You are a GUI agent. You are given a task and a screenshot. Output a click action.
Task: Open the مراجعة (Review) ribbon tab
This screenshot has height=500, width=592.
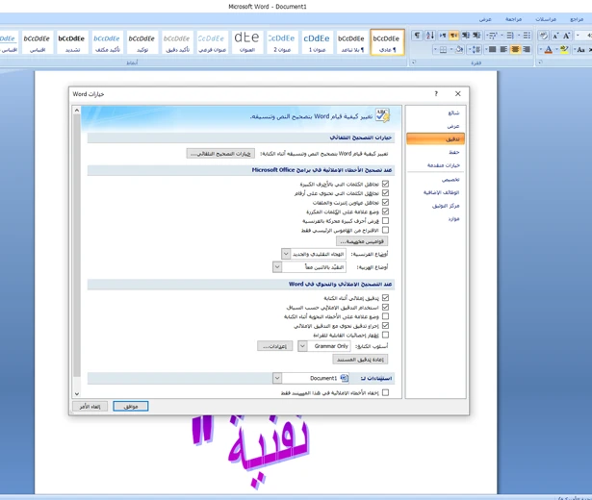tap(513, 19)
